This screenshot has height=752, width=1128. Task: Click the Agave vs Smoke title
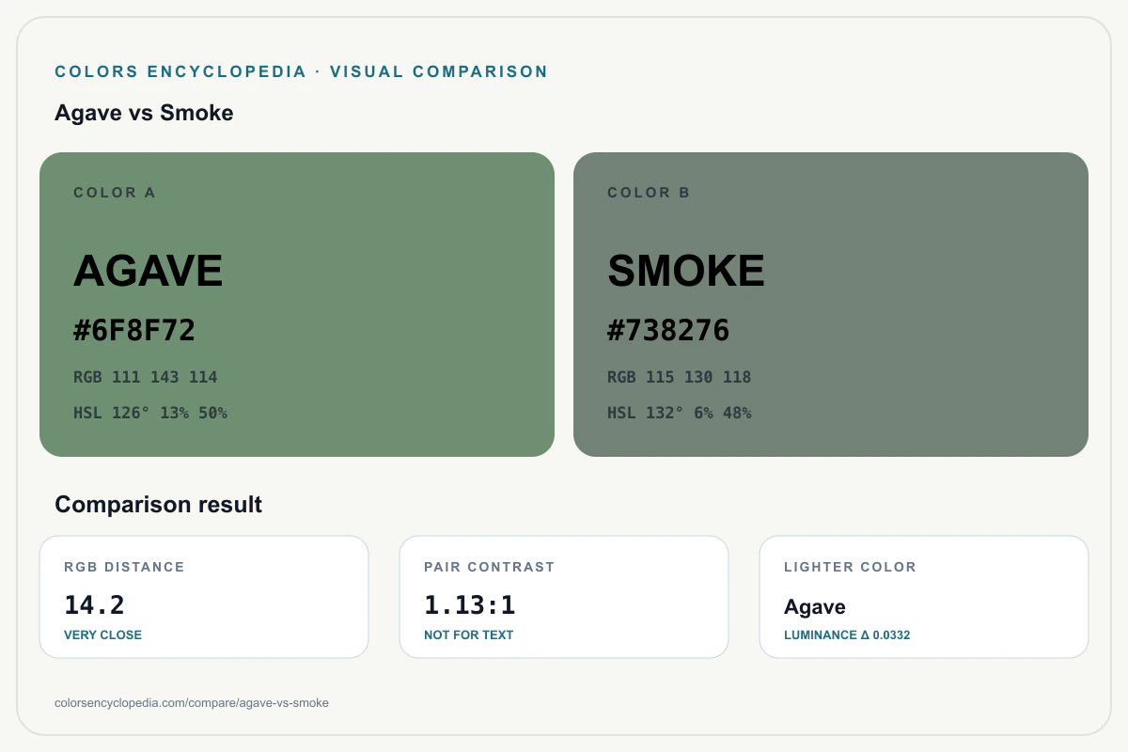pos(144,113)
